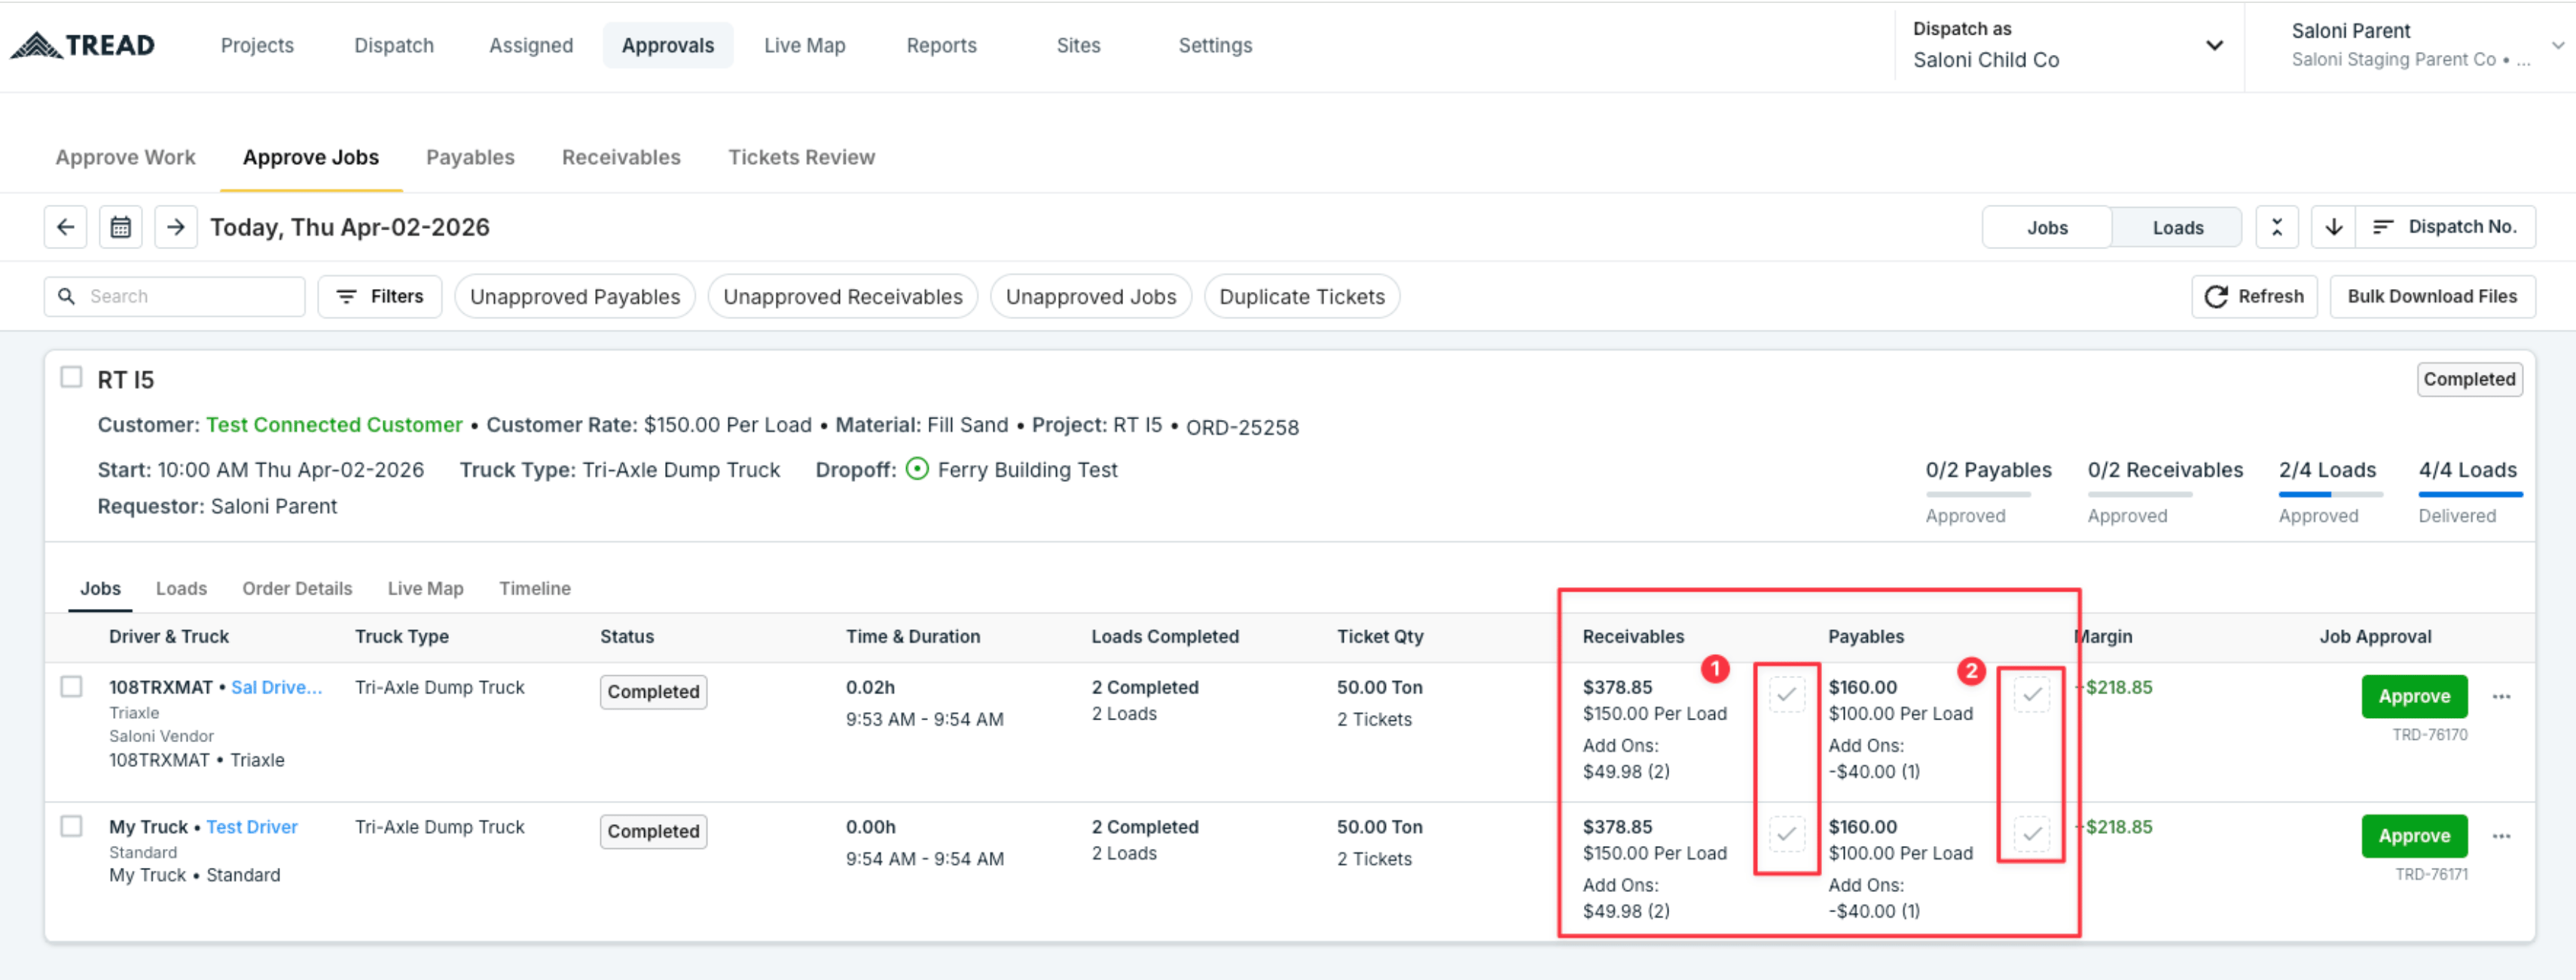Open more options for TRD-76171
2576x980 pixels.
pos(2501,837)
